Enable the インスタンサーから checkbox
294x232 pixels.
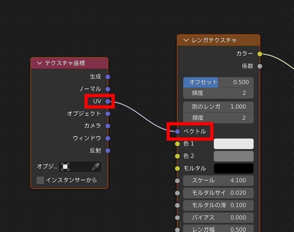(40, 180)
